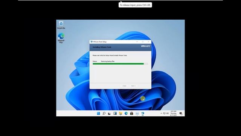Open the Windows Start menu
Viewport: 241px width, 136px height.
(x=99, y=113)
